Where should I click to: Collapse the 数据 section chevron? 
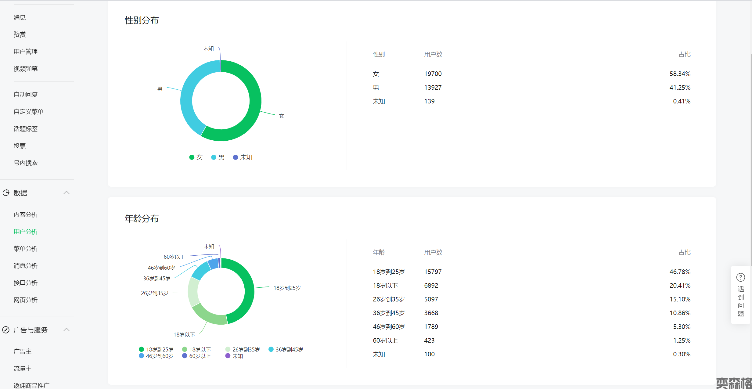point(67,193)
